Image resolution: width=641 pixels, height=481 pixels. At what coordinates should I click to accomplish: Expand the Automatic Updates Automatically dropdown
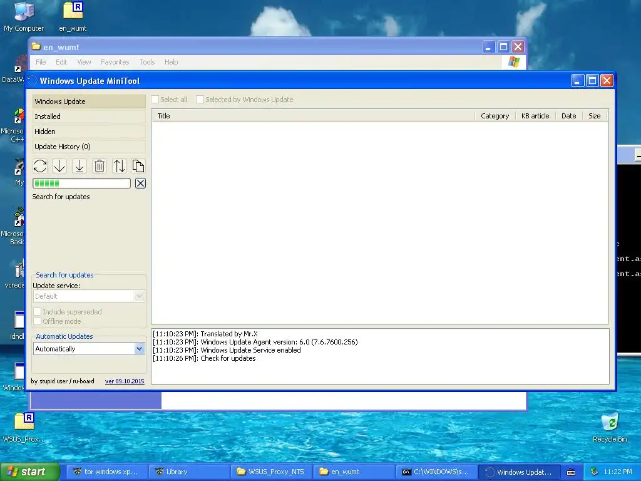[89, 349]
